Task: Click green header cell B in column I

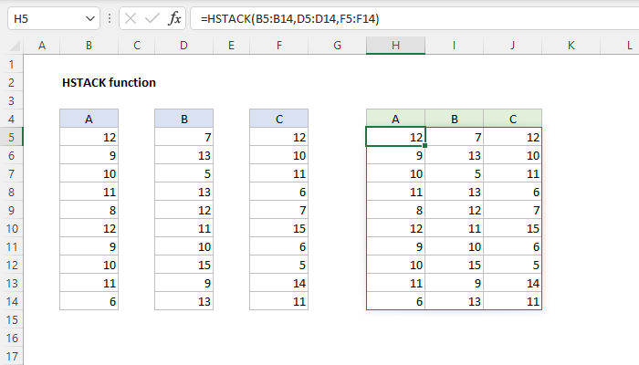Action: click(454, 119)
